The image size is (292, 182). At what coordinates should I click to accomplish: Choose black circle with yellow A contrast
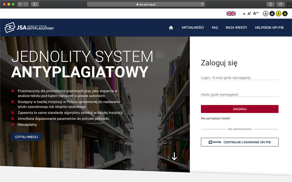click(285, 14)
